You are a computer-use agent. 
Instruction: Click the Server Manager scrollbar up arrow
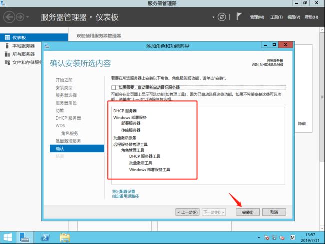coord(322,30)
